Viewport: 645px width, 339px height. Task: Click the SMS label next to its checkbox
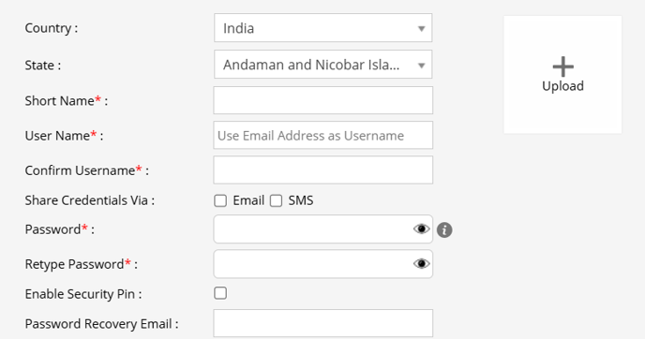point(301,200)
